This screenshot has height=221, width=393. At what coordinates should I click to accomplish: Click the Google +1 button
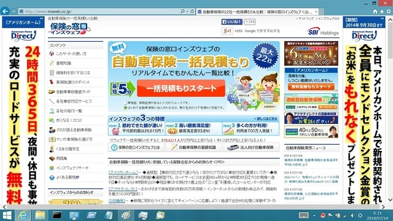point(227,31)
